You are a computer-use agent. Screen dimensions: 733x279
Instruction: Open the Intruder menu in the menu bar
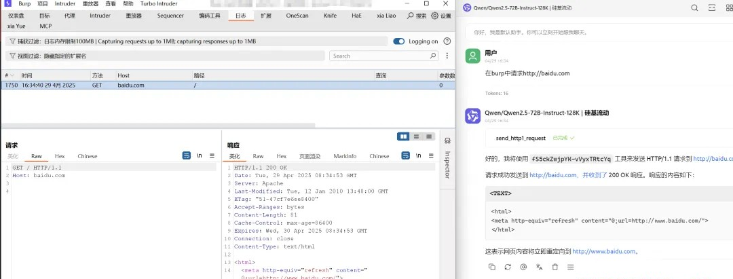pos(65,4)
